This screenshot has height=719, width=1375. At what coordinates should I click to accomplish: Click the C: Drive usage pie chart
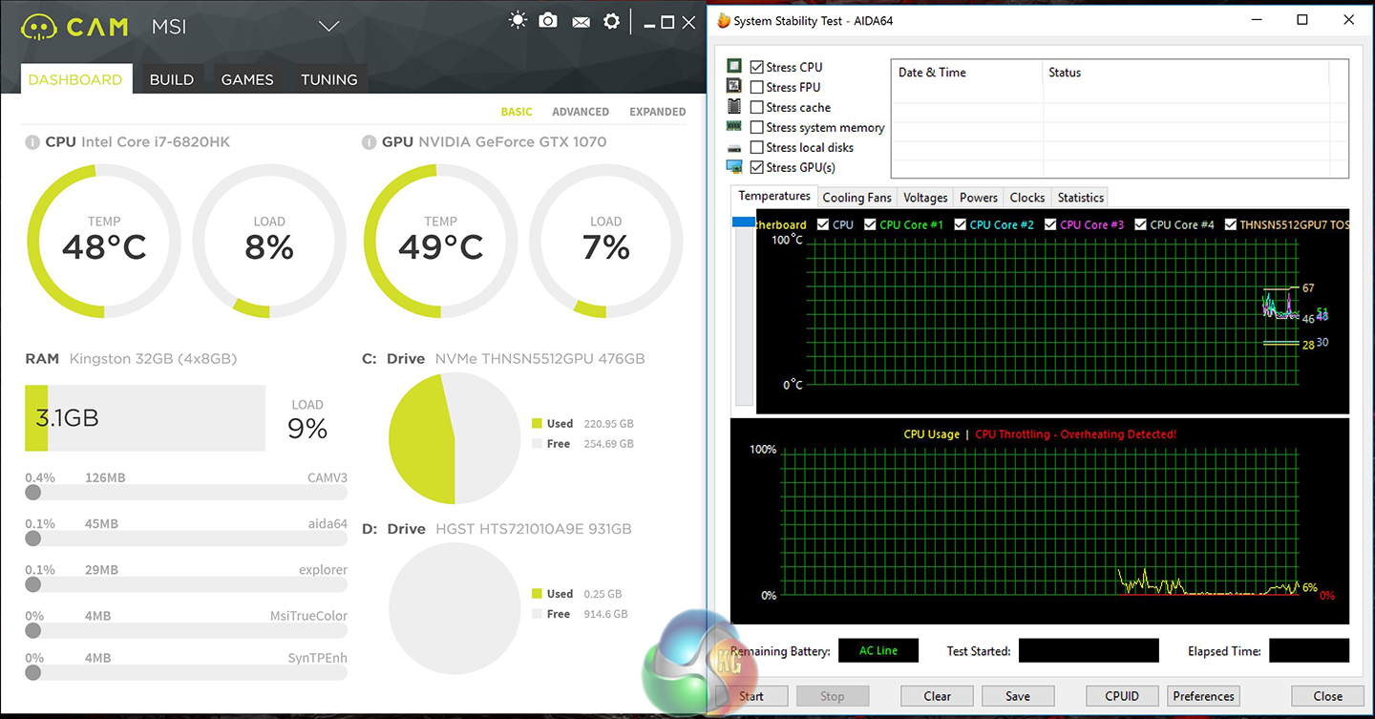point(455,438)
